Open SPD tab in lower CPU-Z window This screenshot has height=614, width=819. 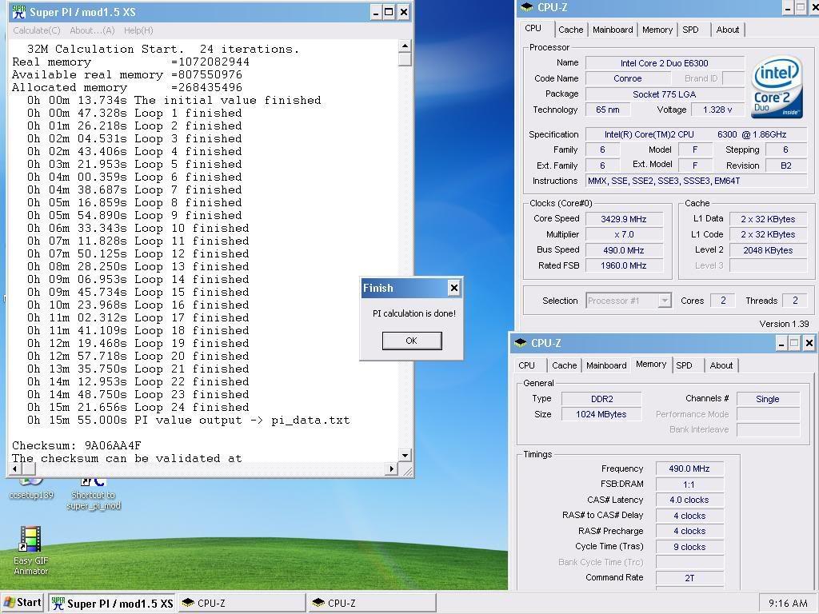[685, 365]
